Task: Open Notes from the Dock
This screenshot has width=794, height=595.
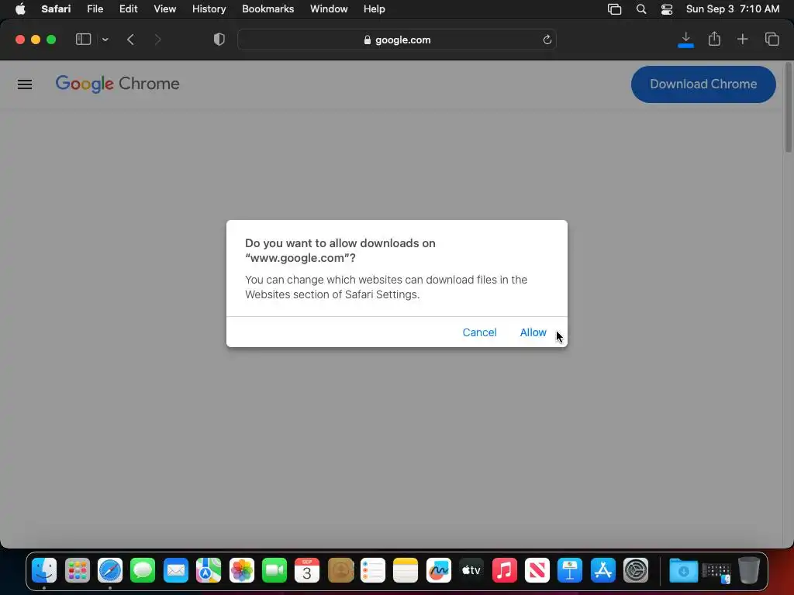Action: pyautogui.click(x=406, y=570)
